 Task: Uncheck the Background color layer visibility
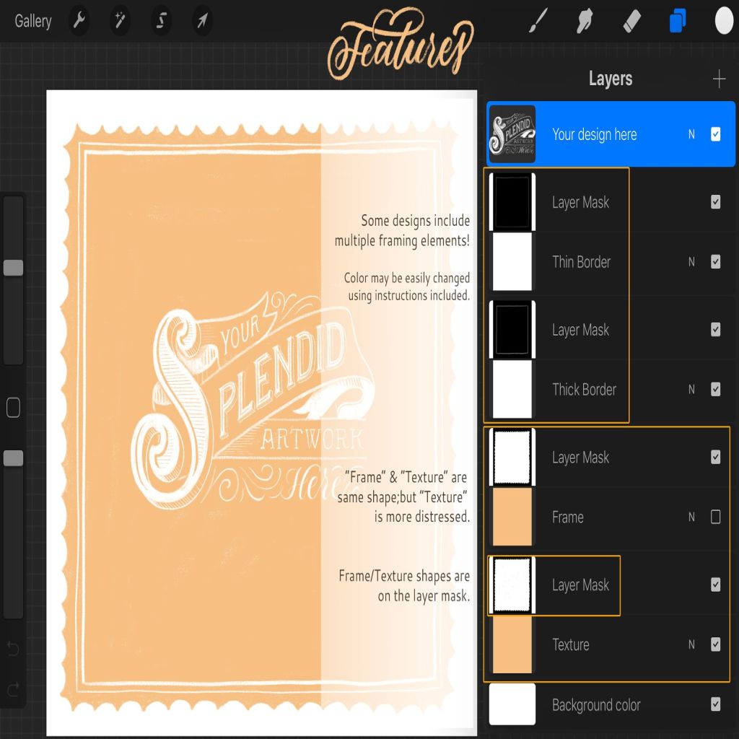point(715,704)
